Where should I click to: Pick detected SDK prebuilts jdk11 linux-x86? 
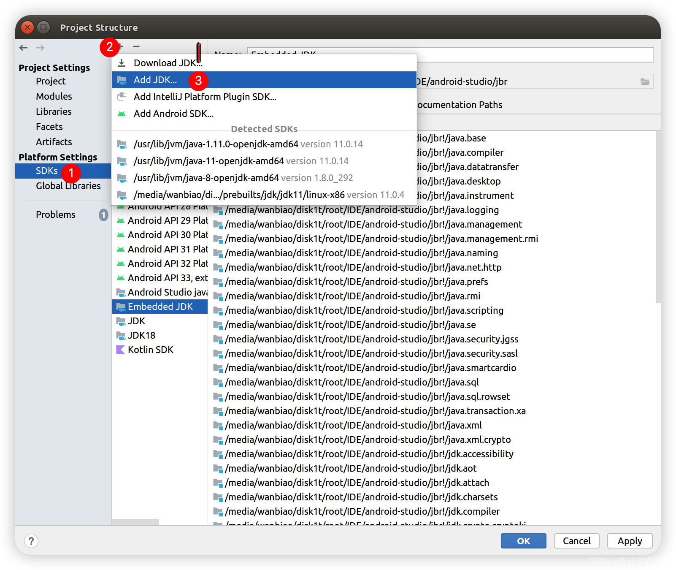pyautogui.click(x=264, y=195)
